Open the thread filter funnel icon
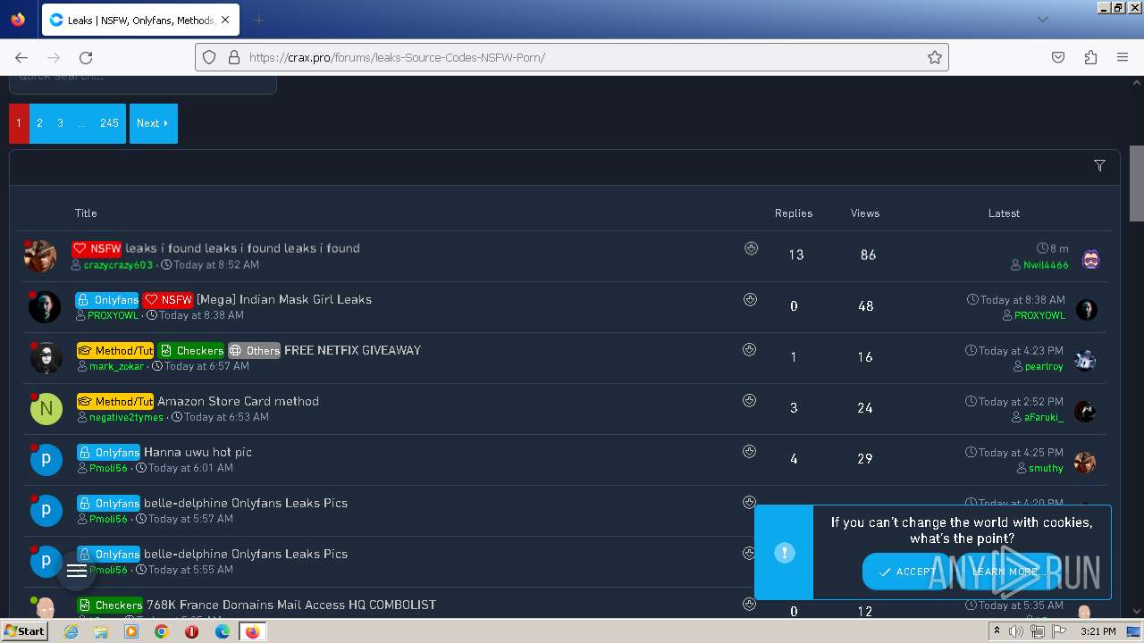Viewport: 1144px width, 643px height. click(1099, 165)
